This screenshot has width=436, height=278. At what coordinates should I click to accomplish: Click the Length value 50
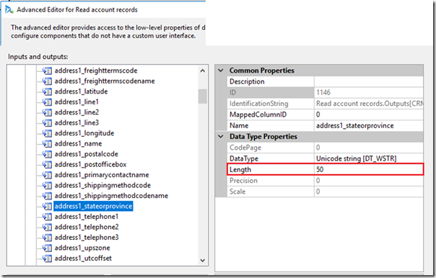[x=369, y=169]
